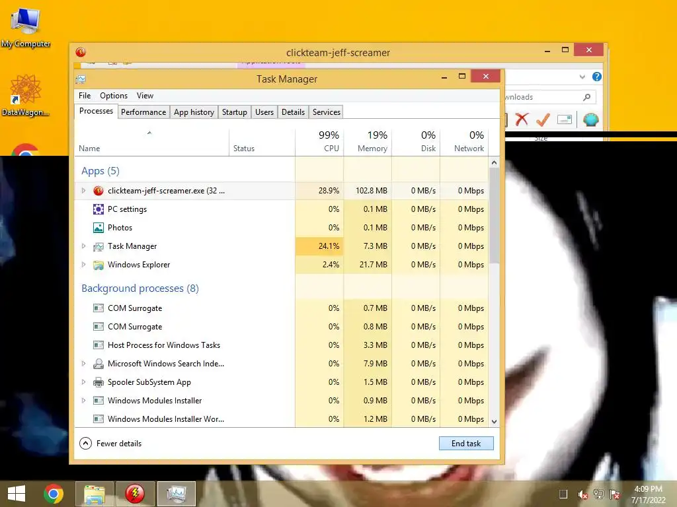Open the Windows Start button
The width and height of the screenshot is (677, 507).
pos(17,494)
